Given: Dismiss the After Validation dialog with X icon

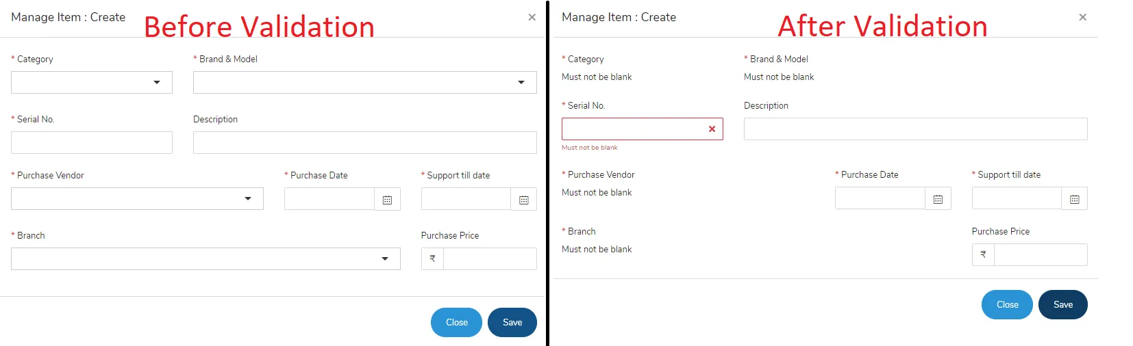Looking at the screenshot, I should coord(1082,17).
